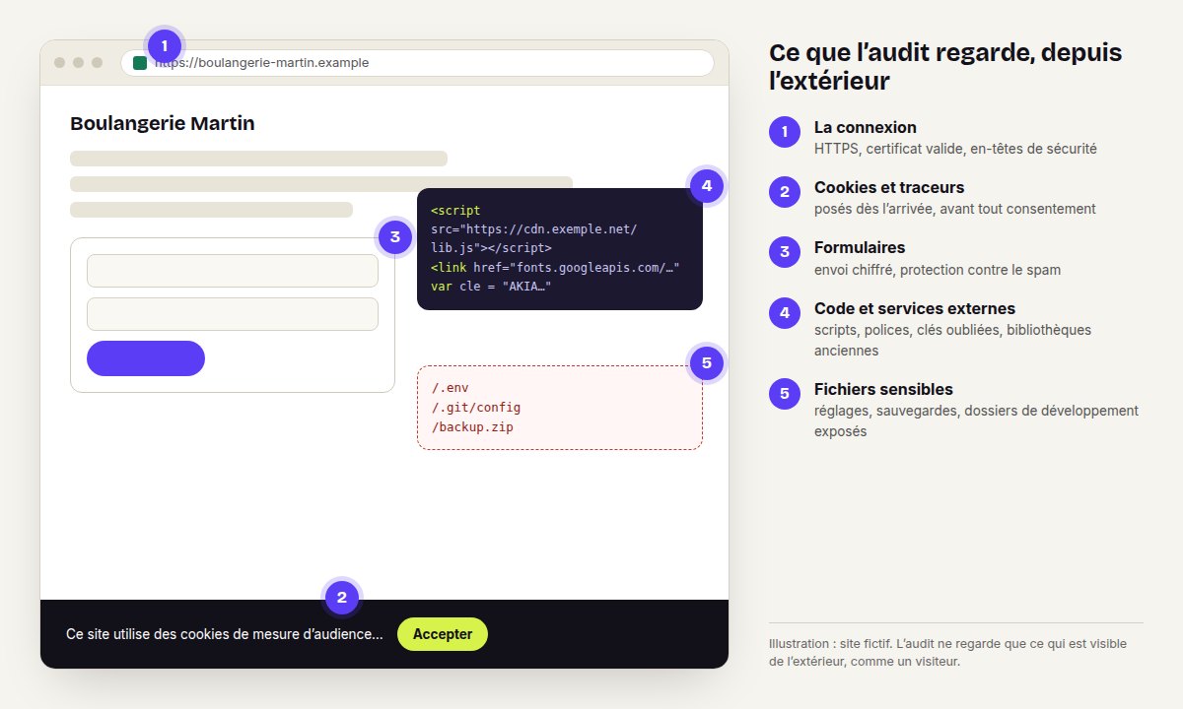The width and height of the screenshot is (1183, 709).
Task: Click the envoi chiffré, protection contre le spam text
Action: (938, 269)
